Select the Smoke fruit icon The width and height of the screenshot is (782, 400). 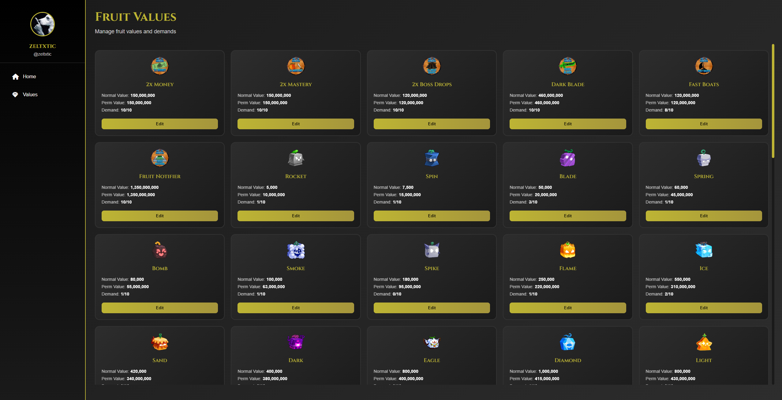click(295, 250)
